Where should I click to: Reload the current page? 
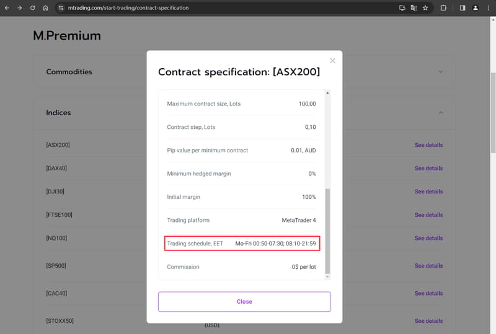[33, 8]
